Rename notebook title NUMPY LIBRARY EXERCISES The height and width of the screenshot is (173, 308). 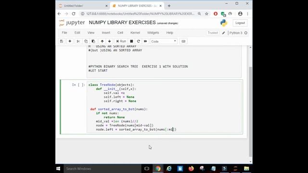122,23
